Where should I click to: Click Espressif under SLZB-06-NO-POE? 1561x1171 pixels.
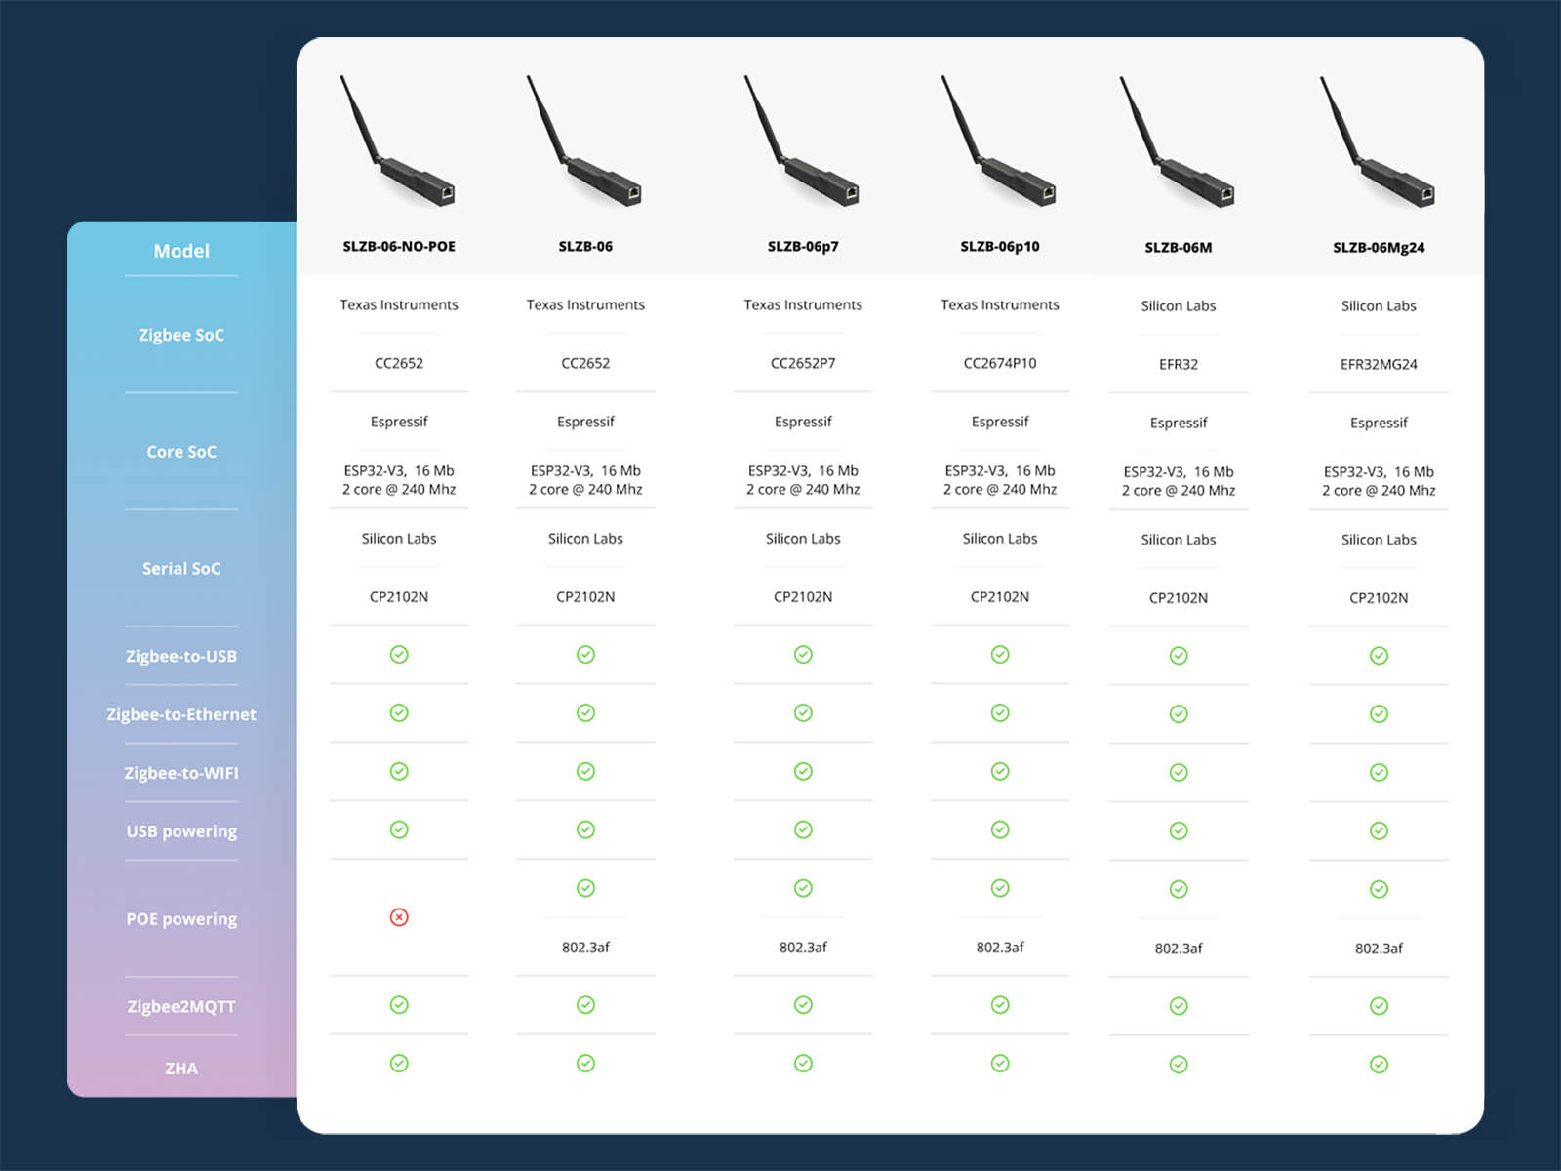[399, 422]
